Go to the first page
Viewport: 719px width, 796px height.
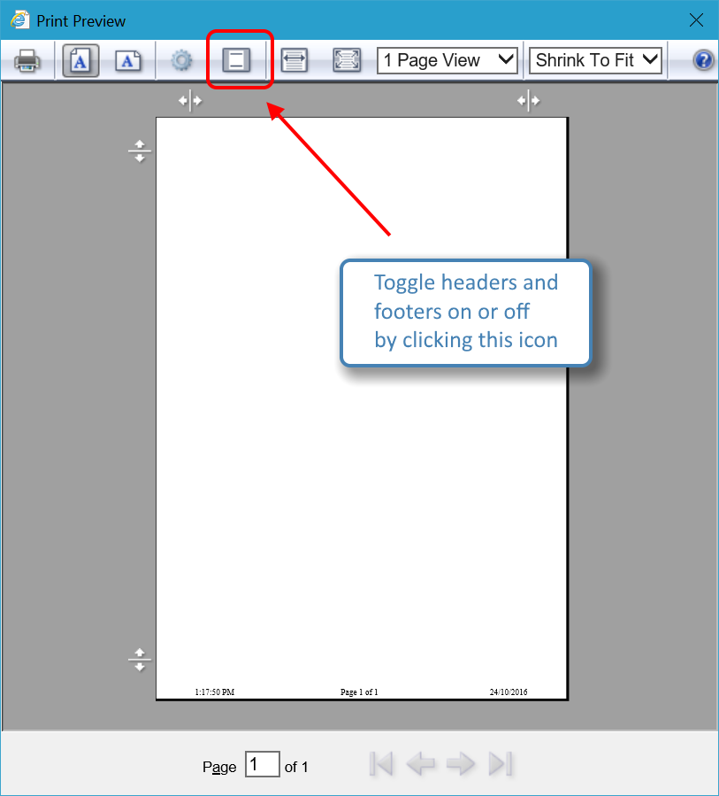[380, 764]
